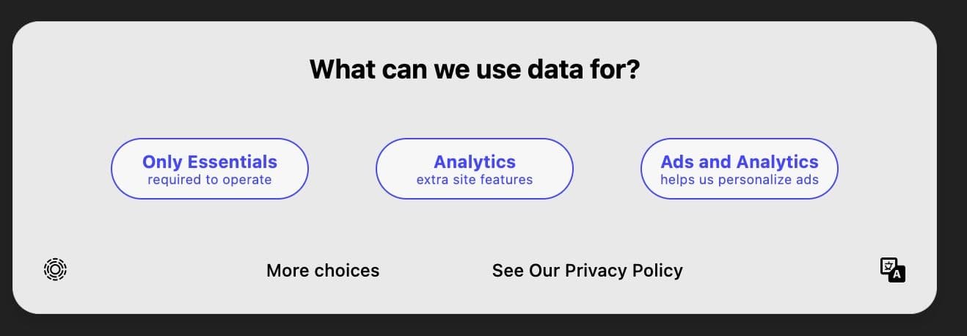Click 'extra site features' subtitle text
967x336 pixels.
[x=475, y=180]
